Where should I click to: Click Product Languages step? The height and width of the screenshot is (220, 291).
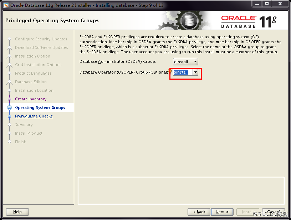click(33, 73)
